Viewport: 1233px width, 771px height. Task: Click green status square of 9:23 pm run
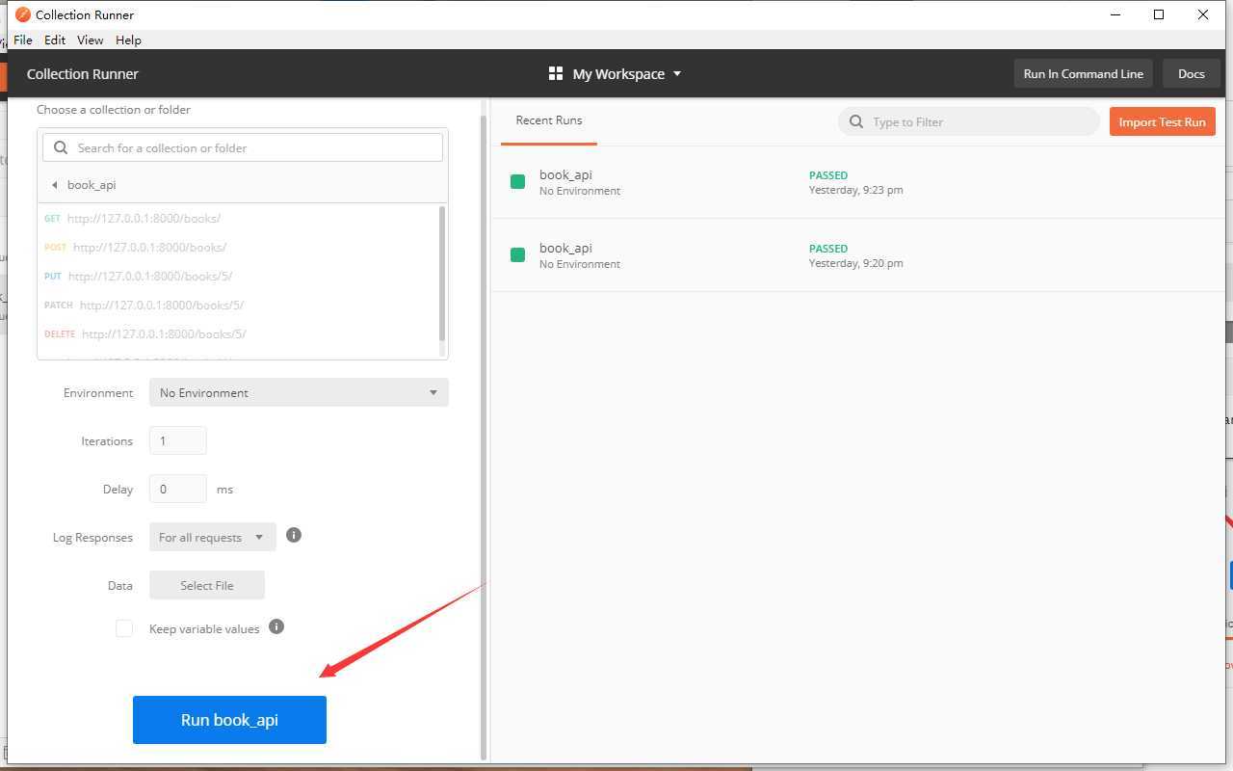[x=518, y=181]
